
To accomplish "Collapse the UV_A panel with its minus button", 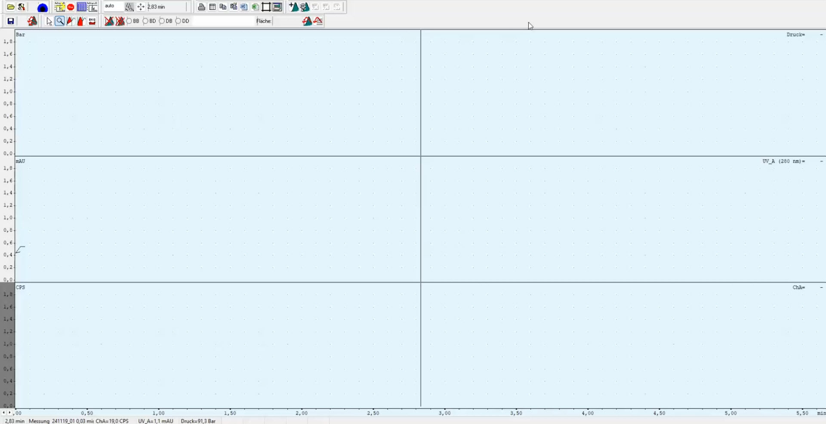I will (x=821, y=161).
